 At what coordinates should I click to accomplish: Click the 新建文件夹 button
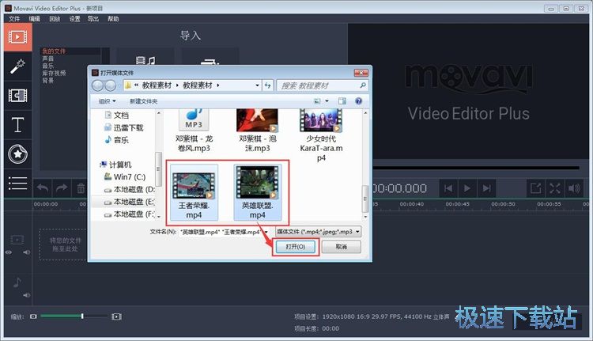click(143, 101)
